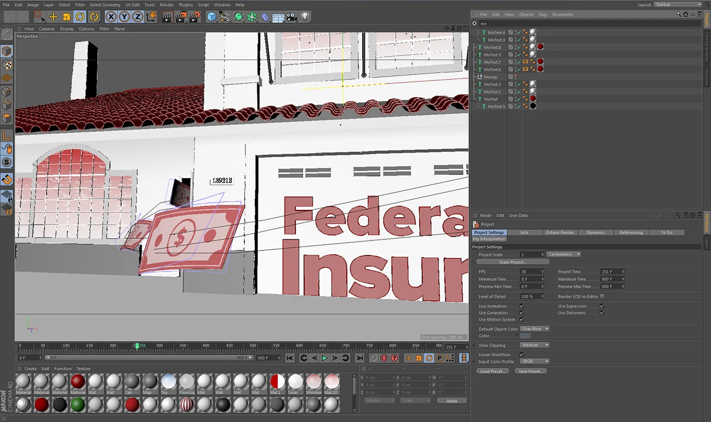Image resolution: width=711 pixels, height=422 pixels.
Task: Toggle the MoText.8 enable checkmark
Action: (x=519, y=47)
